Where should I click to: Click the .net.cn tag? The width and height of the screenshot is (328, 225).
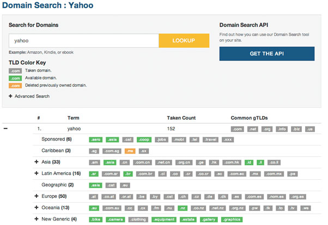click(163, 162)
